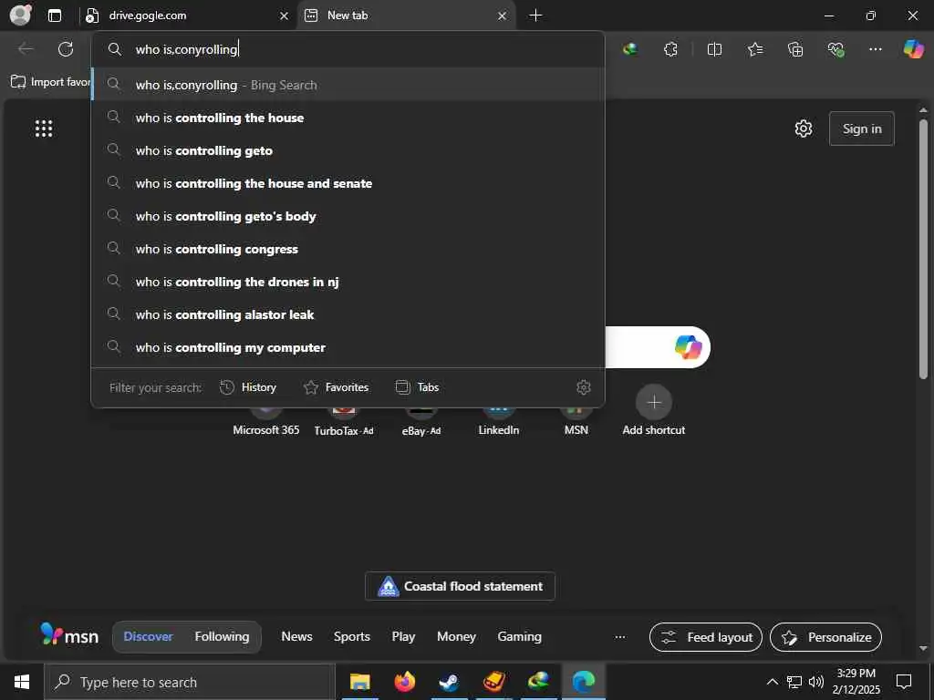Viewport: 934px width, 700px height.
Task: Open the News feed category
Action: (x=296, y=636)
